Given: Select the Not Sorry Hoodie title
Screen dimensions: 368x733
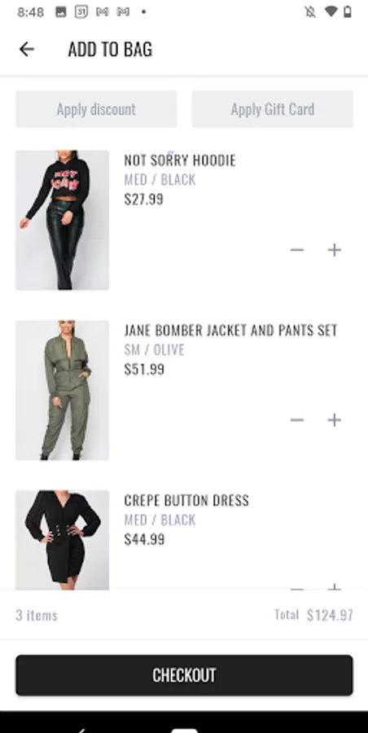Looking at the screenshot, I should coord(180,160).
